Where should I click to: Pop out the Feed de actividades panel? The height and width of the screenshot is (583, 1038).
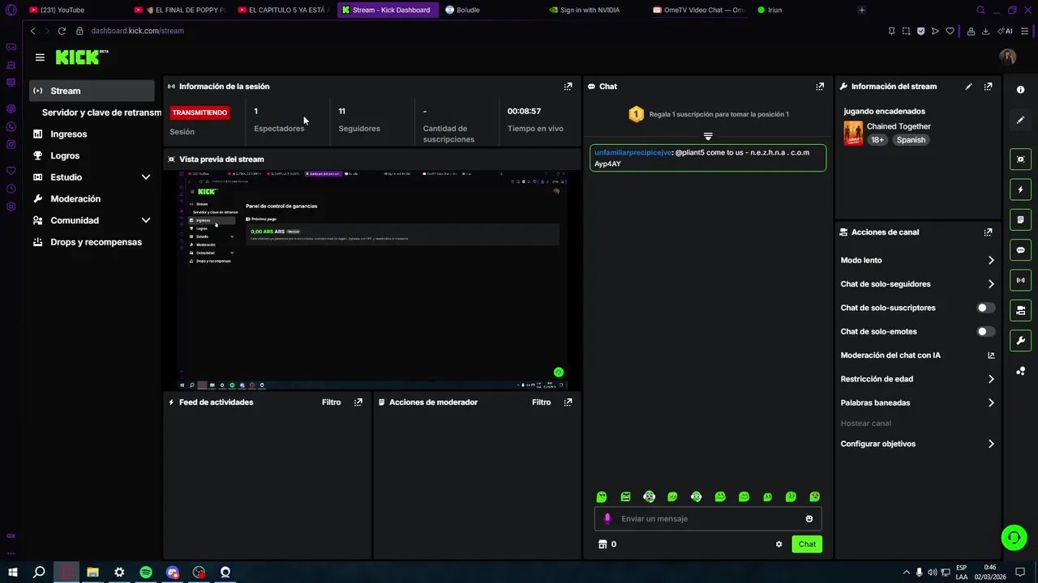tap(358, 402)
